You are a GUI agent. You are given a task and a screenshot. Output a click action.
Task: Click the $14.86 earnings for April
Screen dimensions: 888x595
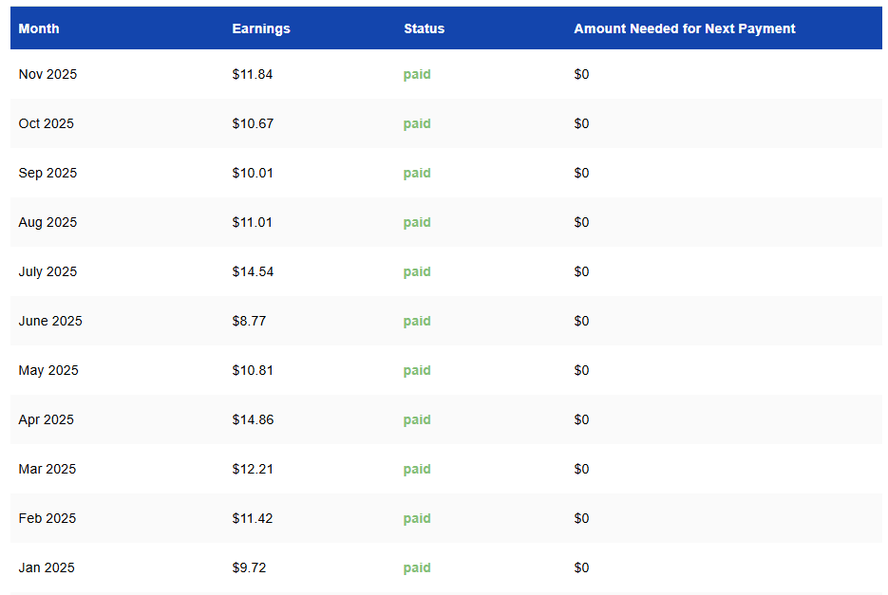pyautogui.click(x=253, y=419)
